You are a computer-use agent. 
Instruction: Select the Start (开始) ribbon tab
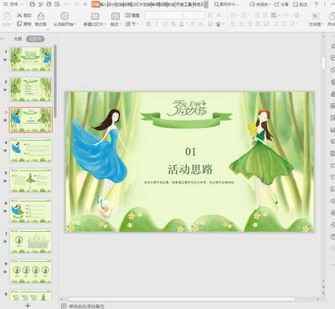click(x=95, y=4)
